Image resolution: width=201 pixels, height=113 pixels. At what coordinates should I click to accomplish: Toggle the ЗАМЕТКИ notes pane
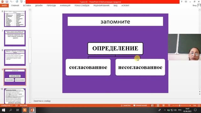point(126,105)
